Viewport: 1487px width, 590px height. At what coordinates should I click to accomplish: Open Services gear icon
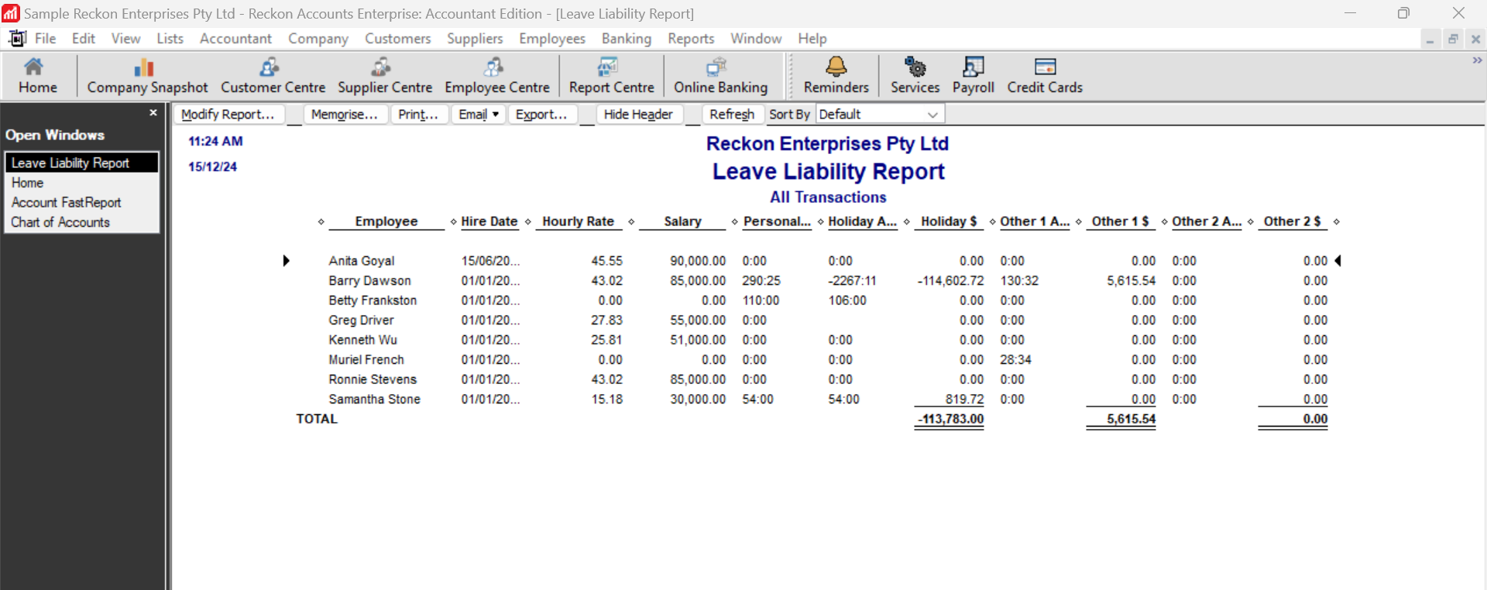click(x=915, y=76)
